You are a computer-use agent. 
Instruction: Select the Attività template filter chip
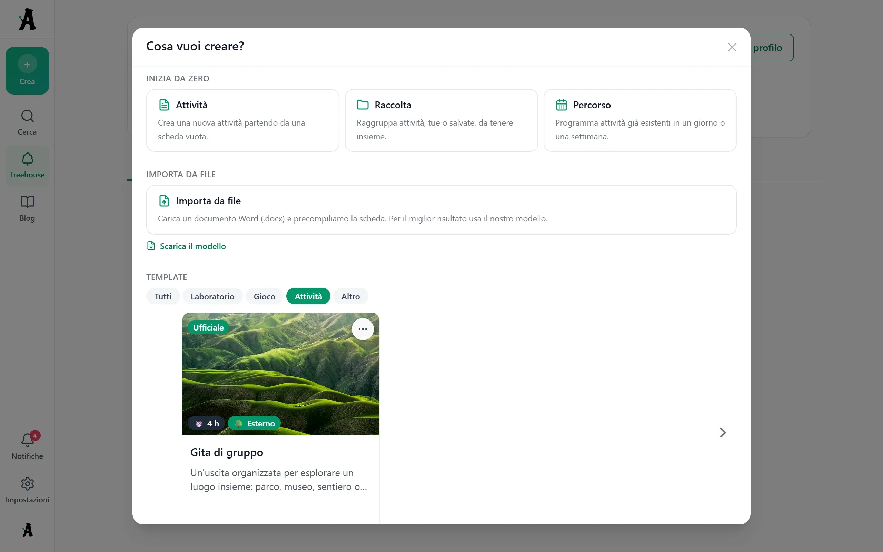(308, 296)
